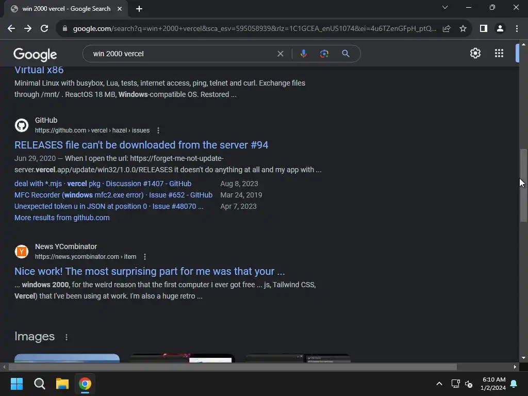This screenshot has height=396, width=528.
Task: Select the 'win 2000 vercel' search tab
Action: click(x=66, y=9)
